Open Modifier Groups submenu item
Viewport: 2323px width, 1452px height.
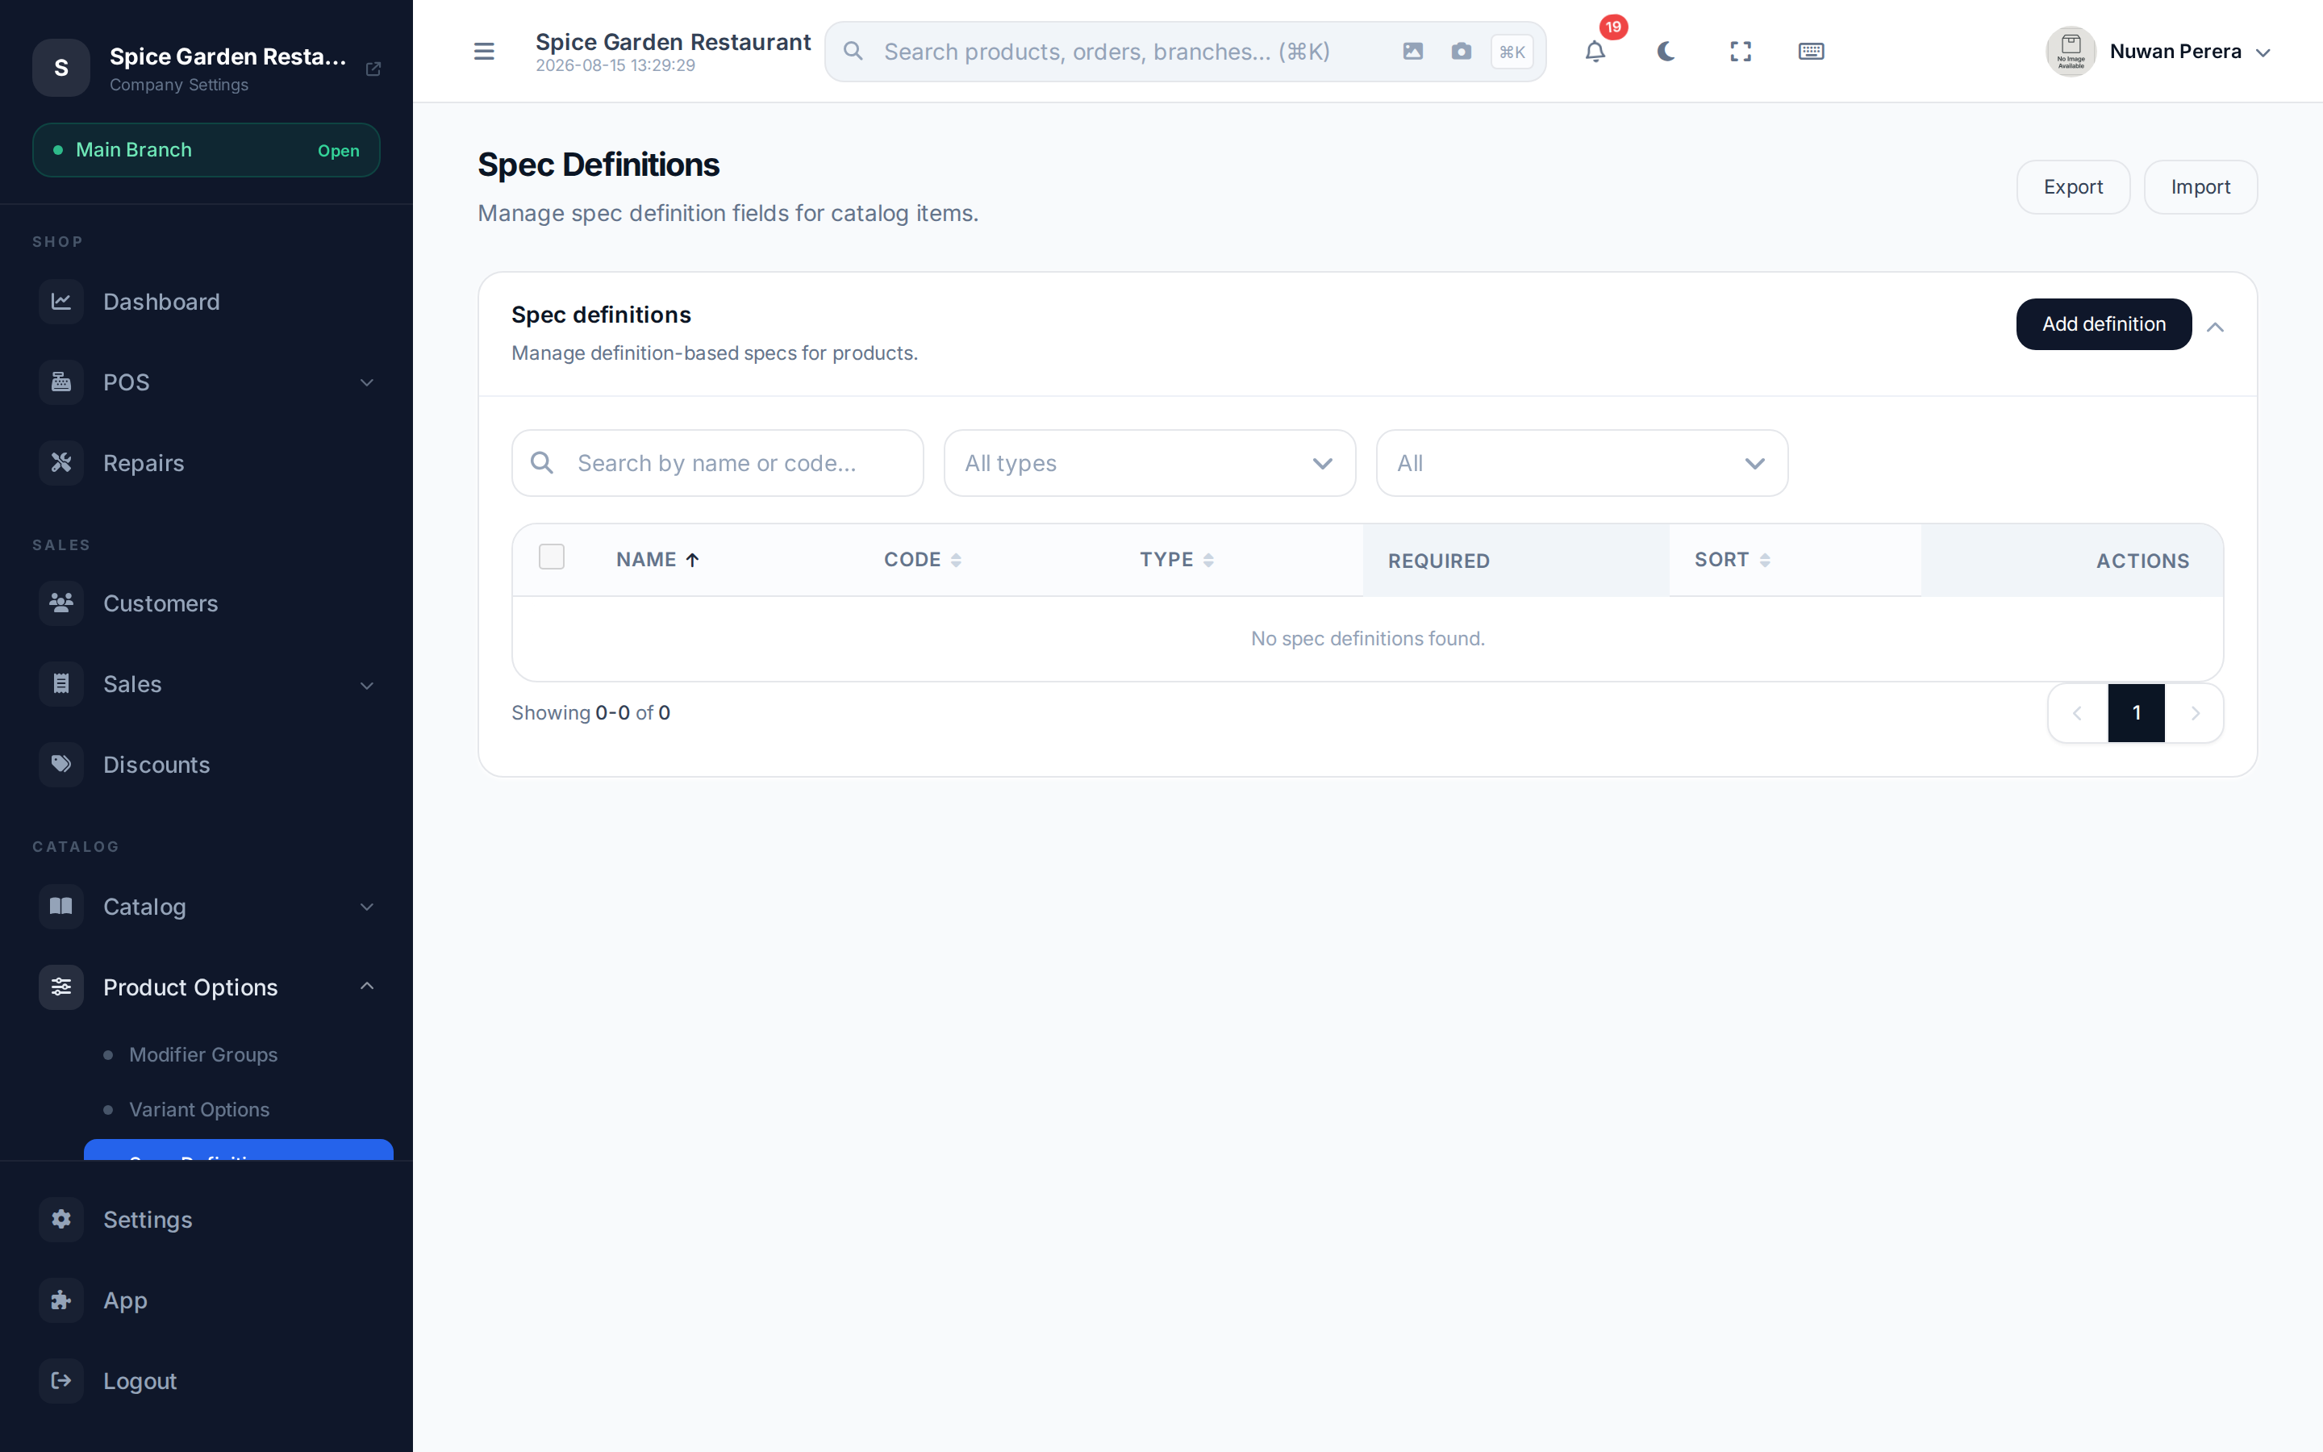pos(203,1054)
